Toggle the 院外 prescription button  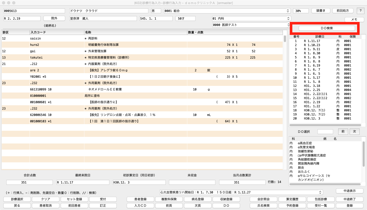(54, 18)
